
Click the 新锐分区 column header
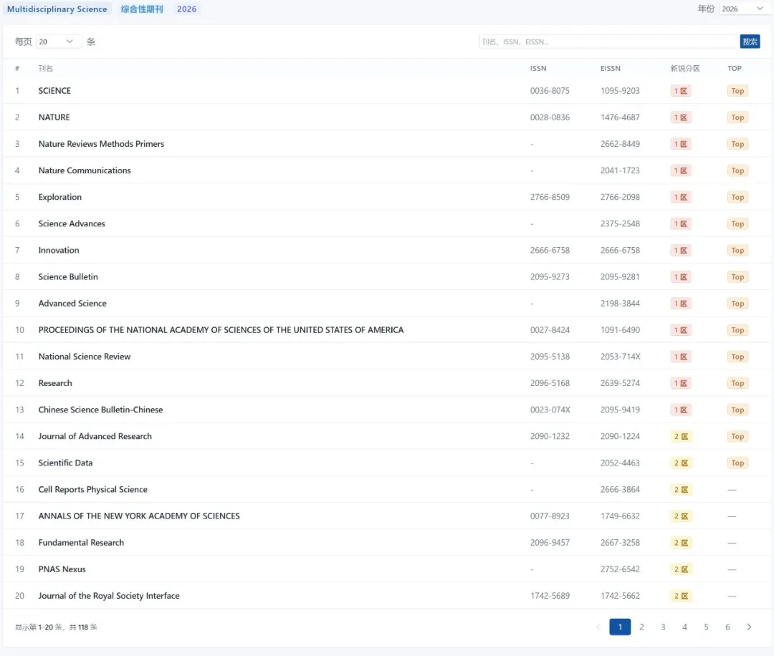684,69
